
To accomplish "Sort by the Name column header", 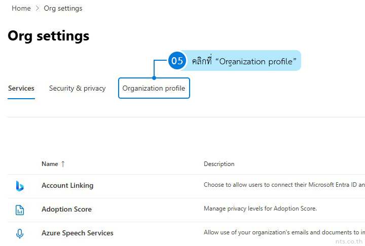I will [x=50, y=164].
